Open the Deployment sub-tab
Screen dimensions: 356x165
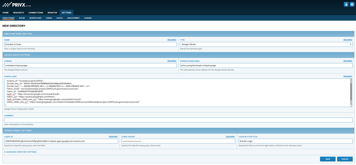point(73,18)
